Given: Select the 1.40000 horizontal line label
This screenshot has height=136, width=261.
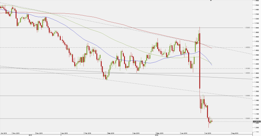Looking at the screenshot, I should pos(247,73).
